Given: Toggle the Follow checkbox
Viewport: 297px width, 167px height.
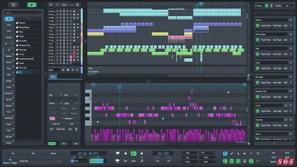Looking at the screenshot, I should point(201,157).
